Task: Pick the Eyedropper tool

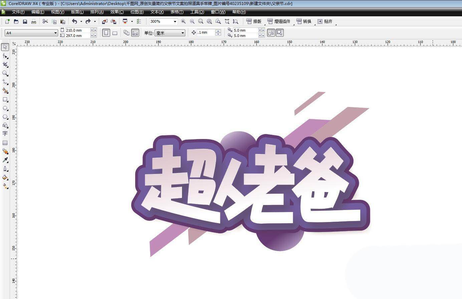Action: pos(5,160)
